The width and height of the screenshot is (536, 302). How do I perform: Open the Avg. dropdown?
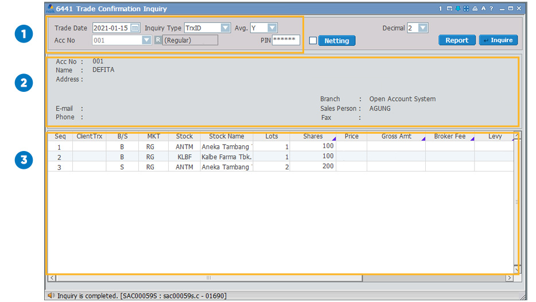pyautogui.click(x=272, y=28)
